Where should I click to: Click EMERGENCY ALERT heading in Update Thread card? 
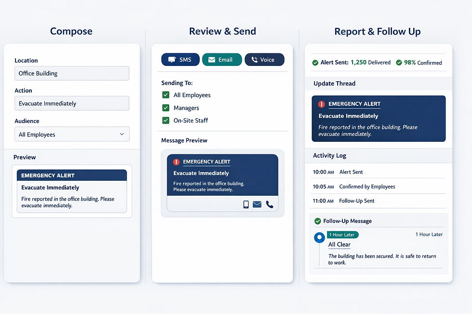[354, 104]
